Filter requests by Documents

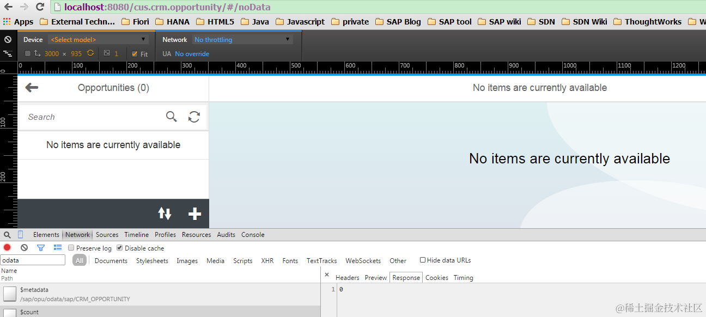[111, 261]
